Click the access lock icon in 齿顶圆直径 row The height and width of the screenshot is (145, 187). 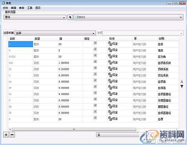(110, 94)
